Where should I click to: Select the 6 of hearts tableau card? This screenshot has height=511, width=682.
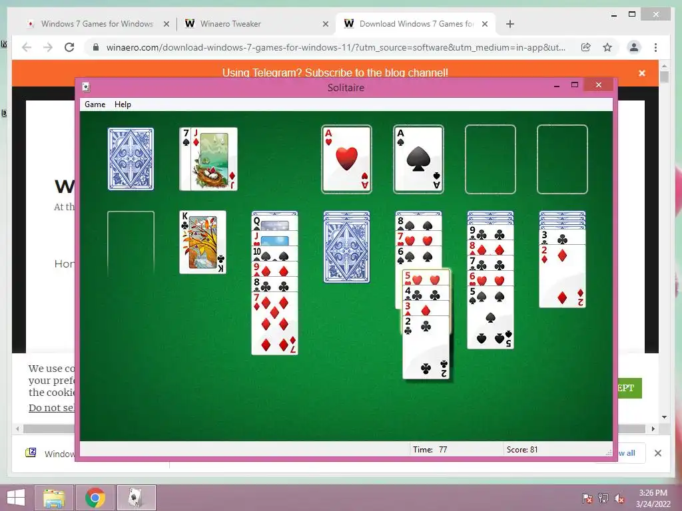490,278
